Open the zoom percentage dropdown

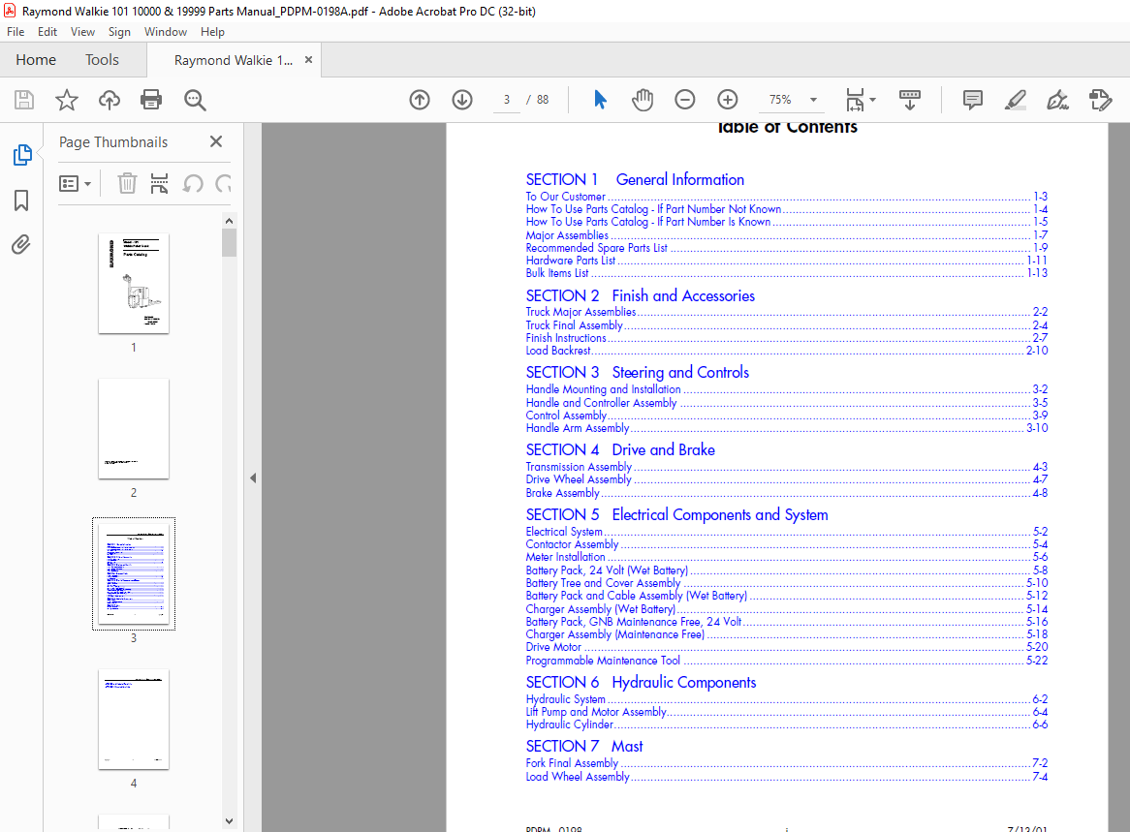click(x=814, y=100)
